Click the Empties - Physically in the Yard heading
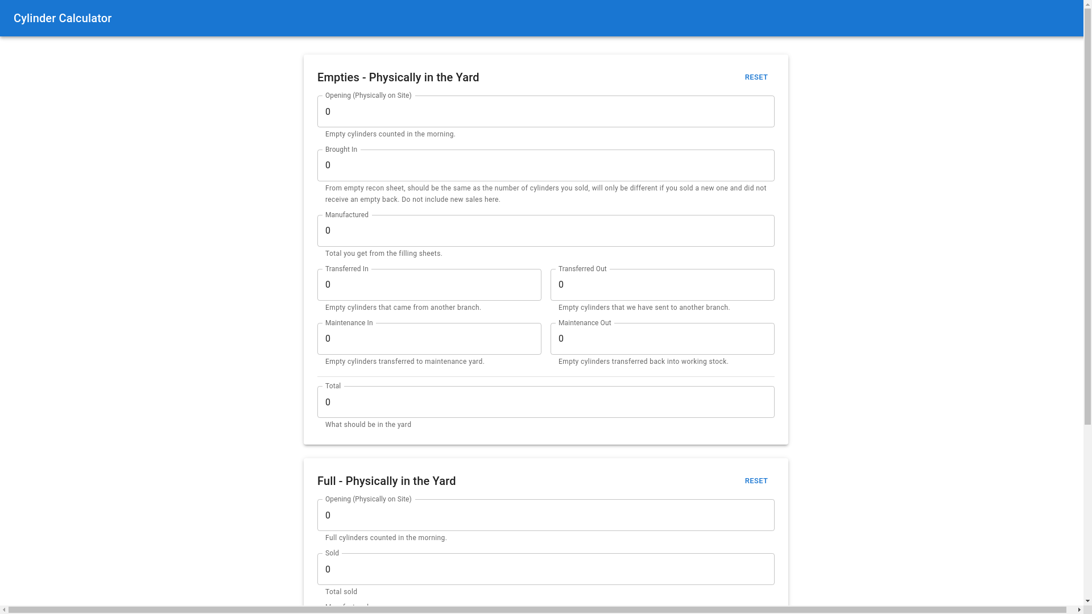This screenshot has height=614, width=1092. 398,77
